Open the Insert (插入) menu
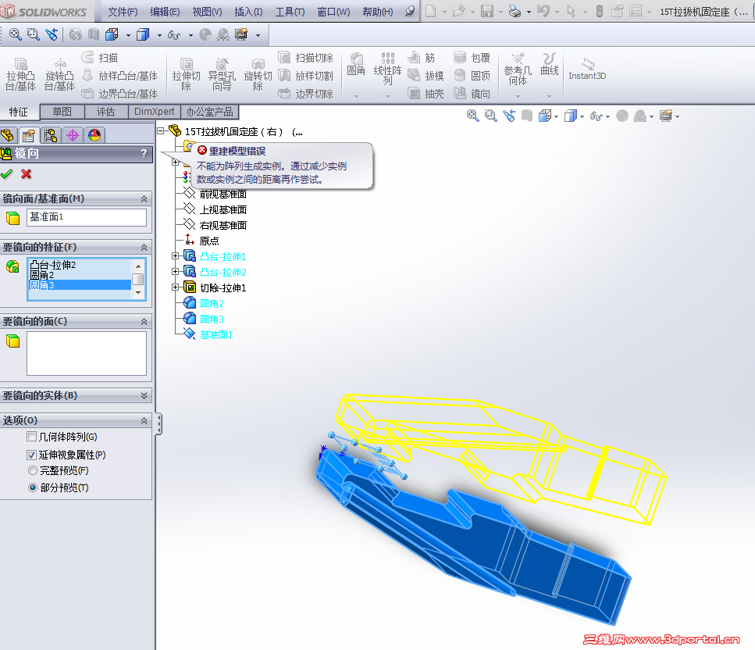Image resolution: width=755 pixels, height=650 pixels. click(248, 12)
